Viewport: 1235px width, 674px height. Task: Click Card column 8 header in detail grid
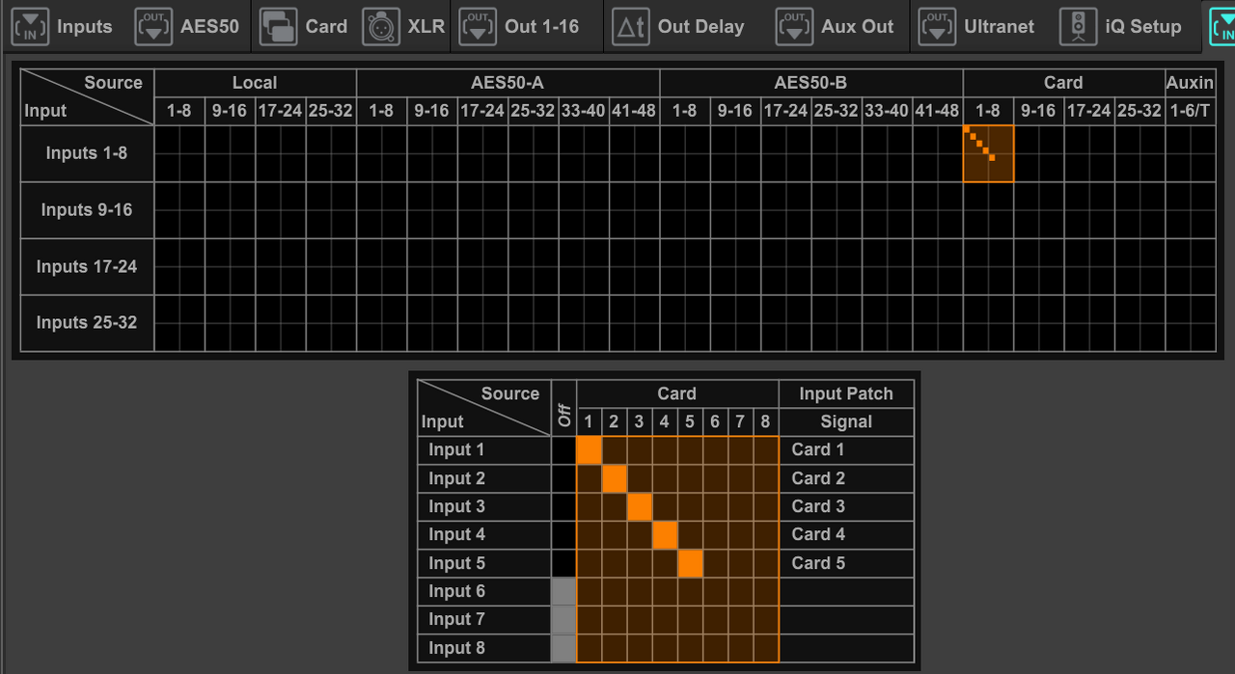pyautogui.click(x=765, y=421)
